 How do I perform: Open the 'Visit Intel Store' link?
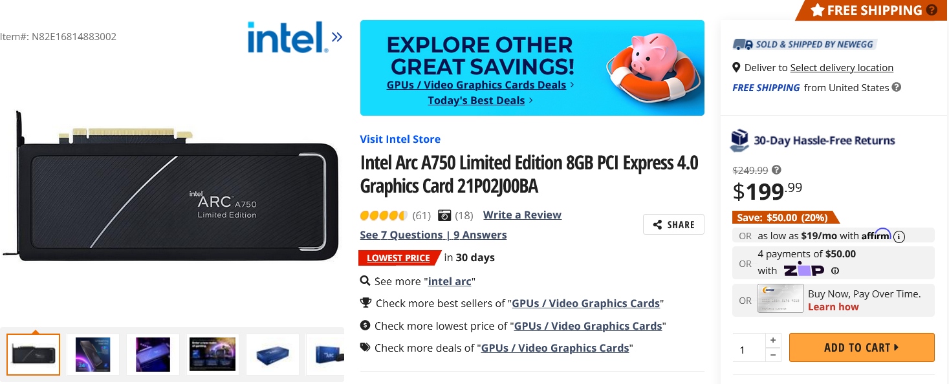coord(400,139)
